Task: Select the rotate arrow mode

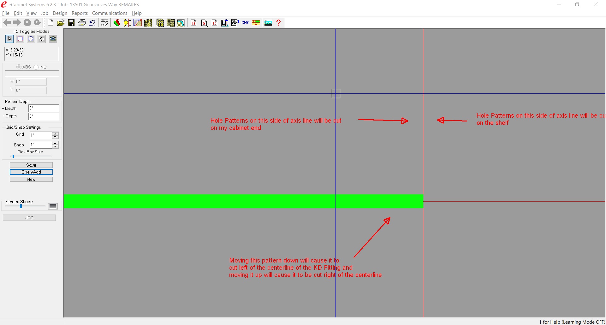Action: [41, 39]
